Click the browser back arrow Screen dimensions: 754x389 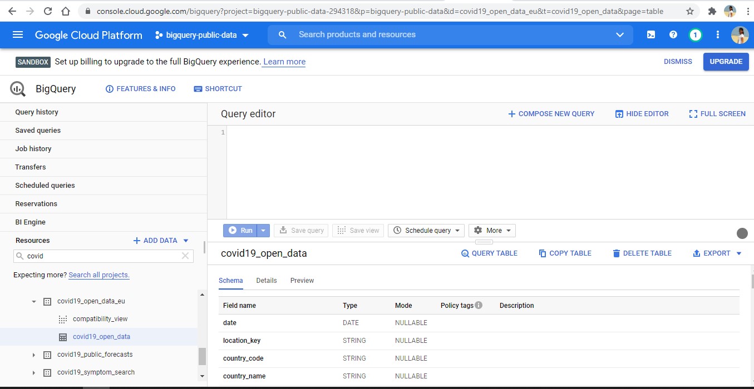click(x=12, y=11)
